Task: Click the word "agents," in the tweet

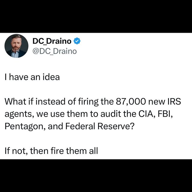Action: [19, 114]
